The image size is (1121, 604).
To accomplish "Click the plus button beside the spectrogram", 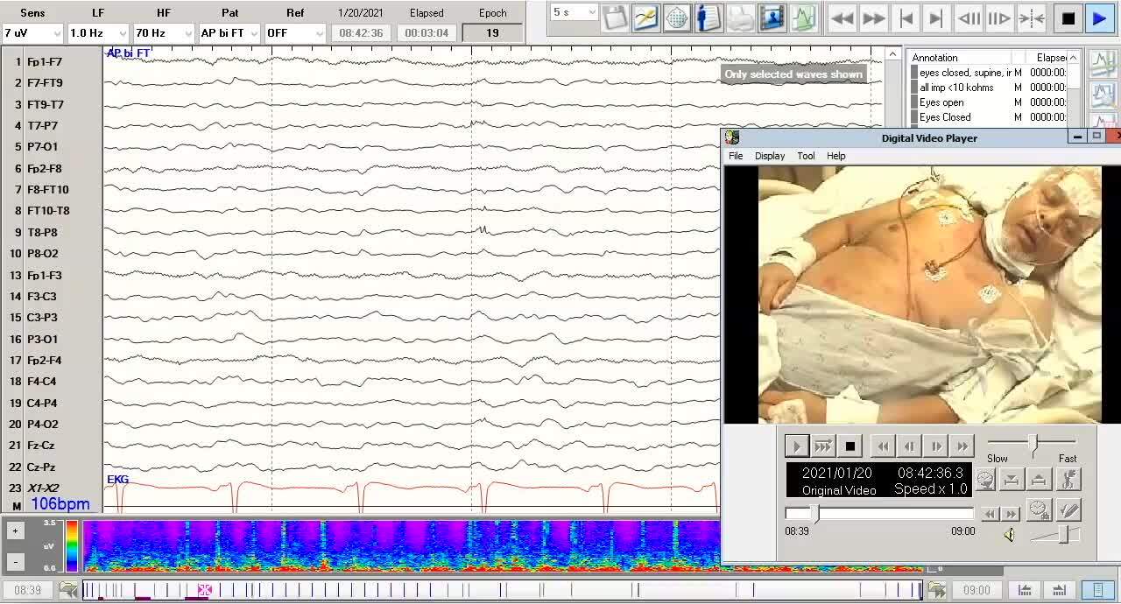I will click(x=15, y=530).
